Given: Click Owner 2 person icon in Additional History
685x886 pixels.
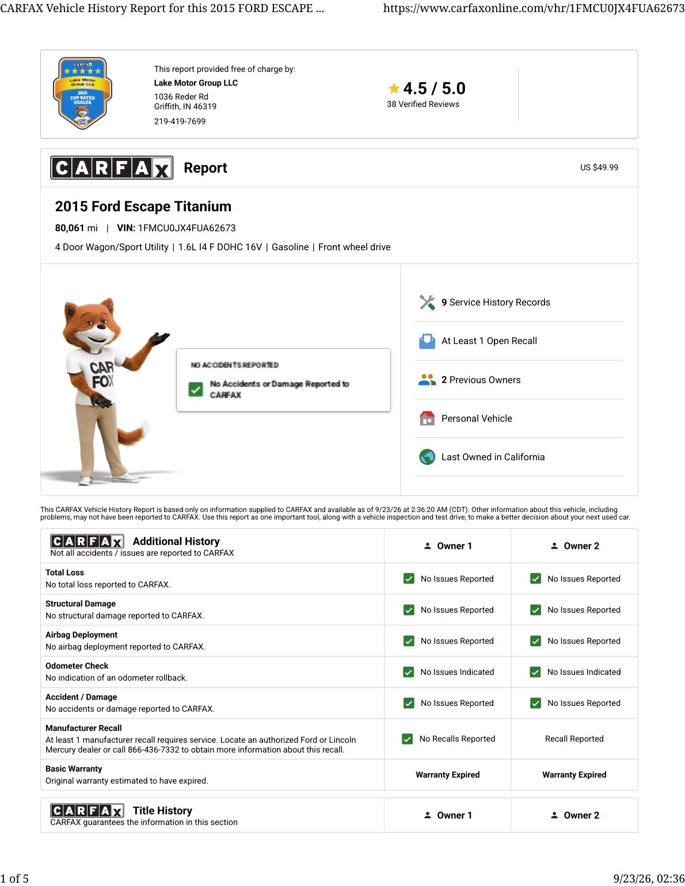Looking at the screenshot, I should coord(554,546).
